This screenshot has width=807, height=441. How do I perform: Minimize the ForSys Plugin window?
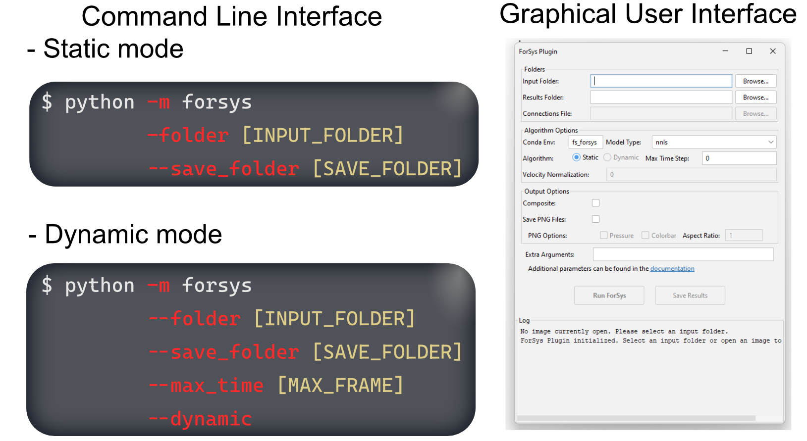[x=725, y=51]
